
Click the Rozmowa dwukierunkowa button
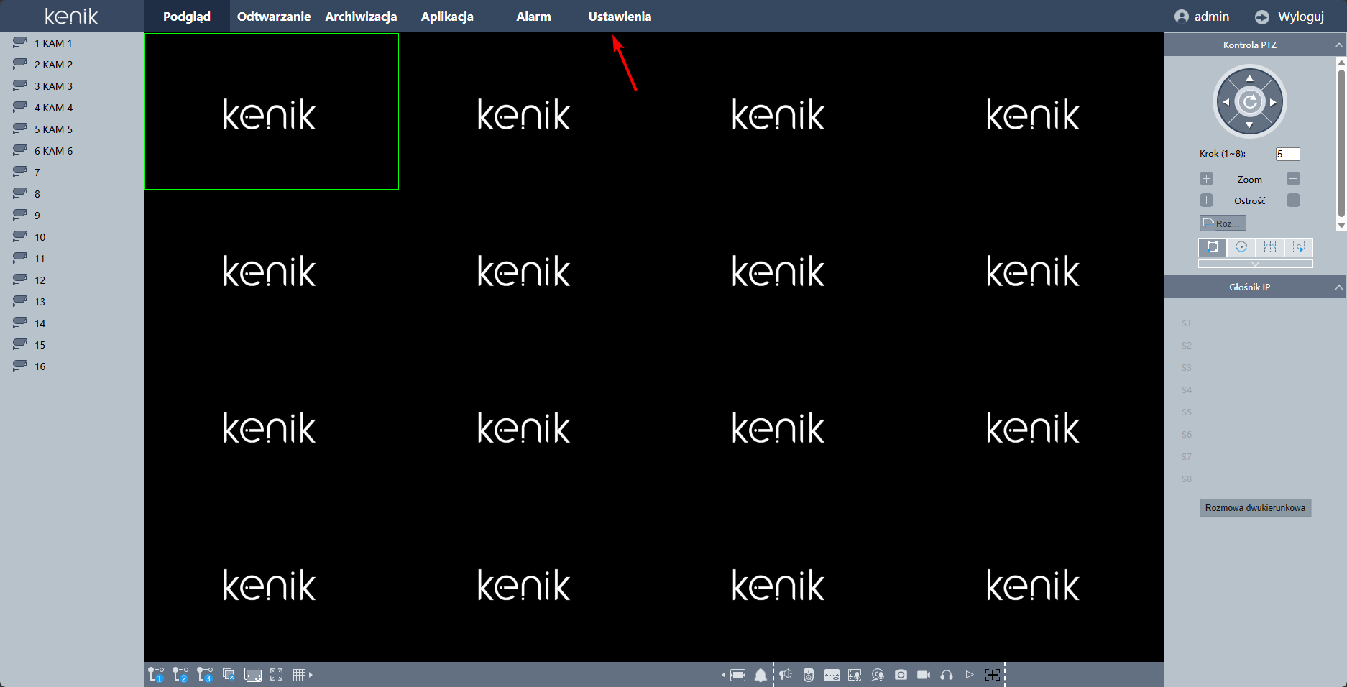pos(1255,508)
